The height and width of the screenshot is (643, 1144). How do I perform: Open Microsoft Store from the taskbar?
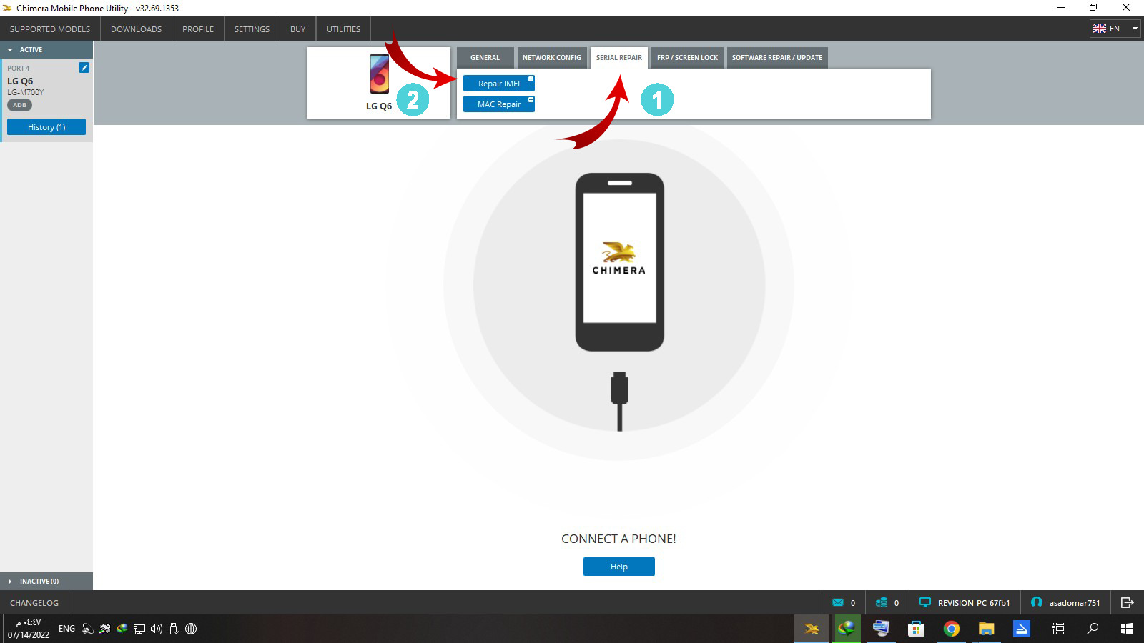click(916, 629)
